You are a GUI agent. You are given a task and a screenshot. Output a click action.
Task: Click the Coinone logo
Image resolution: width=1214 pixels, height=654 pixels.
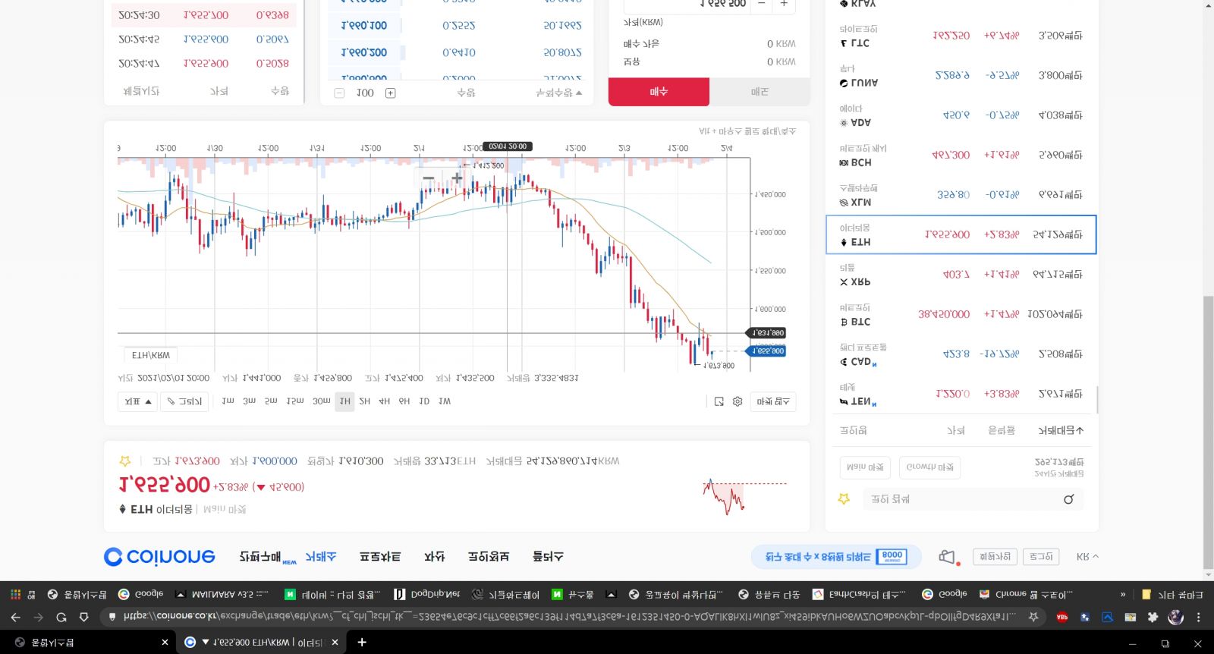(x=159, y=557)
